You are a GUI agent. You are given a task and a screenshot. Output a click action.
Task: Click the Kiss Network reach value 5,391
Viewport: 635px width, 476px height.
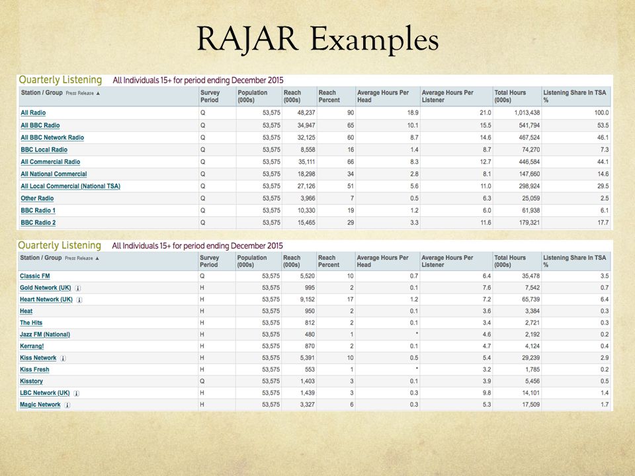tap(308, 358)
